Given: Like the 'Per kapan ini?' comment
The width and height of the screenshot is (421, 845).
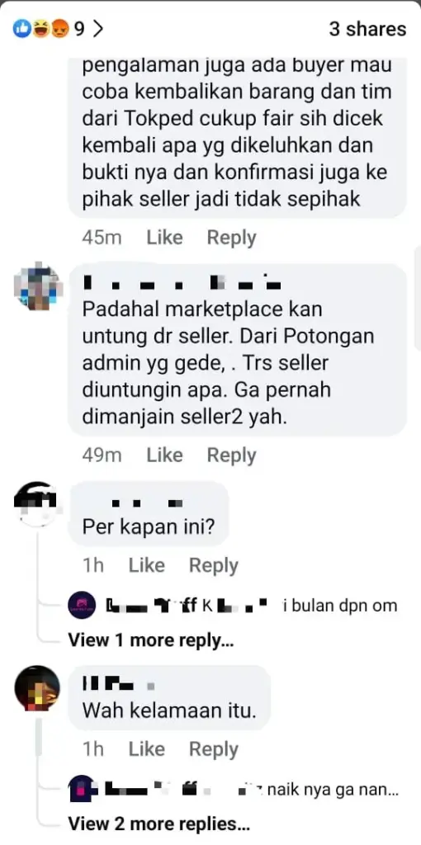Looking at the screenshot, I should (x=147, y=565).
